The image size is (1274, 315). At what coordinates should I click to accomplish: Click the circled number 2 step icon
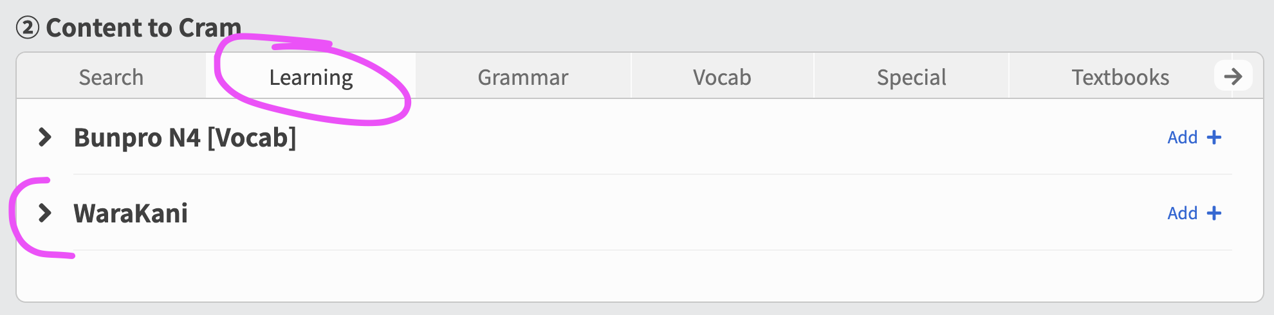(x=28, y=28)
